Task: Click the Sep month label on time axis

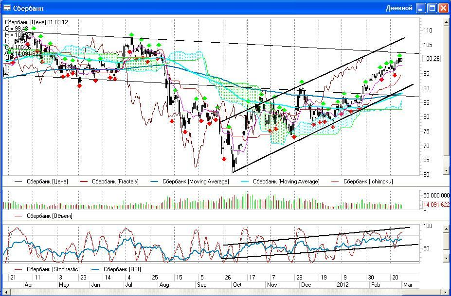Action: [x=201, y=285]
